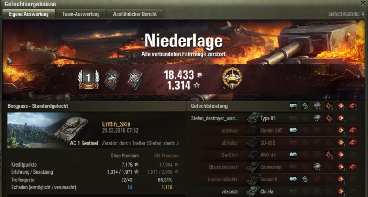Click the brown ribbon medal with tank

coord(112,79)
